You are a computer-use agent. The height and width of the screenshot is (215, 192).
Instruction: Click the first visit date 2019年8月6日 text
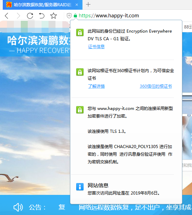point(144,193)
